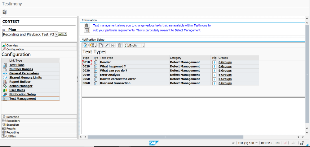Open the Number Ranges link

click(21, 69)
